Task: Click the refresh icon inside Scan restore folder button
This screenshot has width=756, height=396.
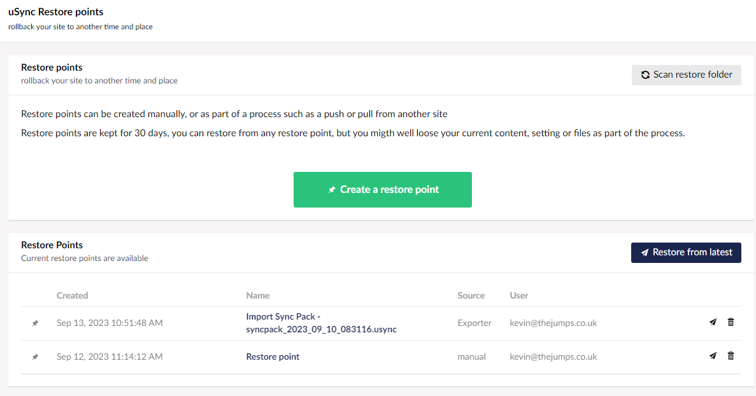Action: pos(645,74)
